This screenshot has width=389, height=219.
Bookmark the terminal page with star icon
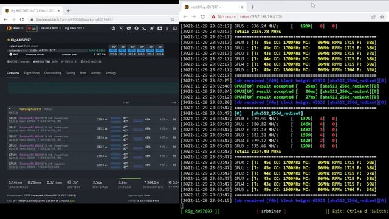(382, 16)
